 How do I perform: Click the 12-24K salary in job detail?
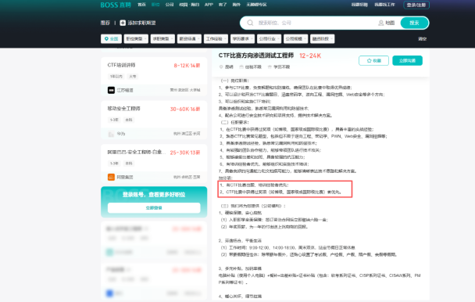click(x=310, y=56)
